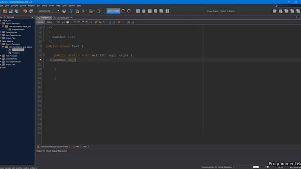Open the Source menu

click(x=23, y=6)
